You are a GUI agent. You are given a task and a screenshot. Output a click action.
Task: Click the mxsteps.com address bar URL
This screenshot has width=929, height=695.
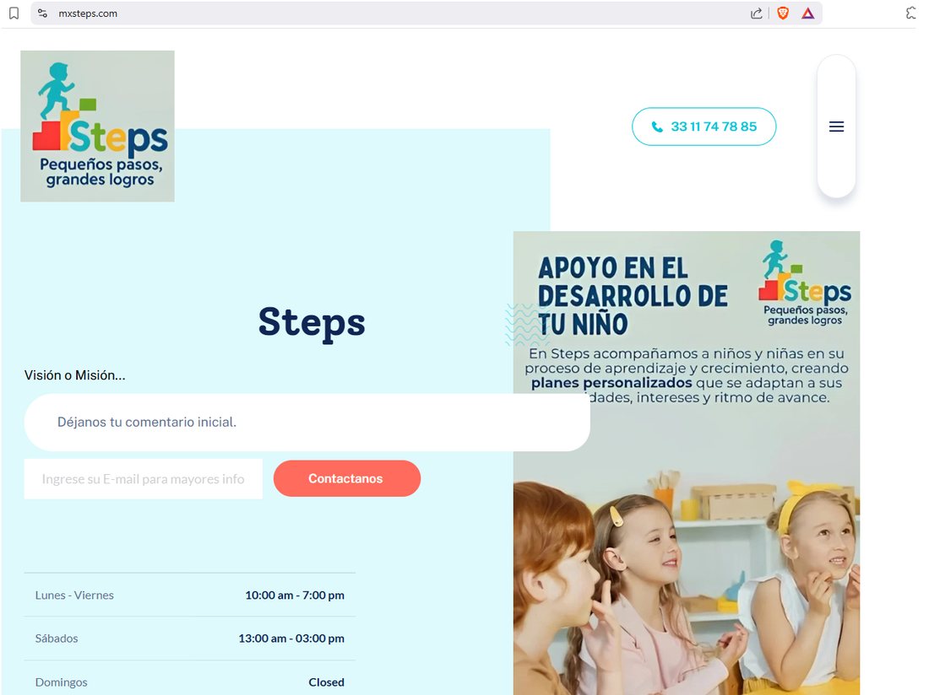pos(88,13)
